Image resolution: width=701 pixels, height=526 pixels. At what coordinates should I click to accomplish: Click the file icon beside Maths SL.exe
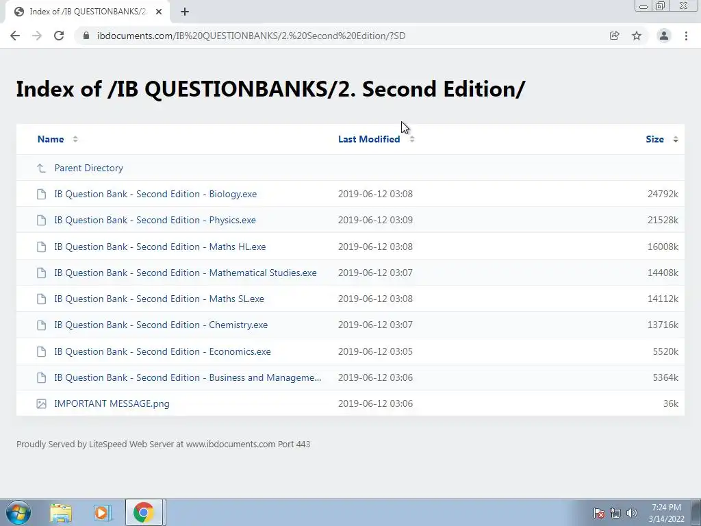point(41,299)
